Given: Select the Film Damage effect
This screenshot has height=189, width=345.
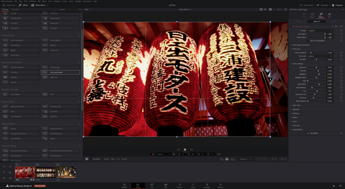Looking at the screenshot, I should (61, 67).
